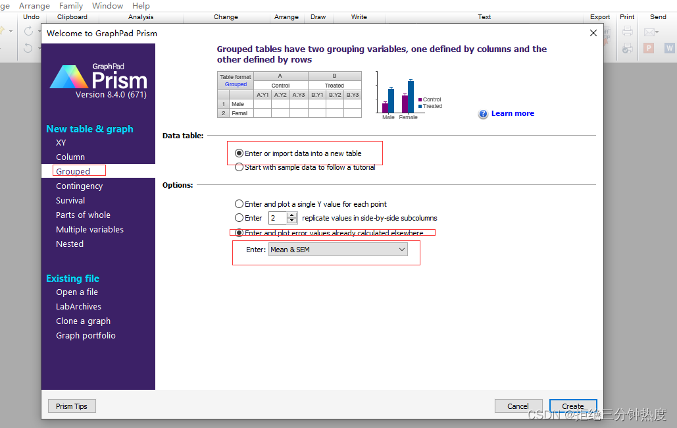This screenshot has width=677, height=428.
Task: Click the grouped bar graph preview thumbnail
Action: coord(409,95)
